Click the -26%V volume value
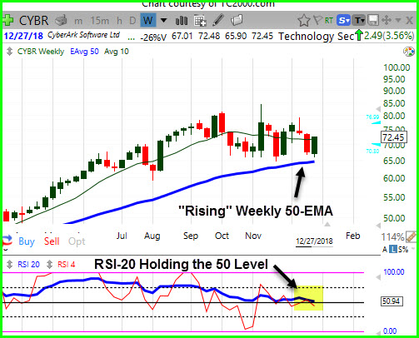Viewport: 419px width, 338px height. coord(153,37)
